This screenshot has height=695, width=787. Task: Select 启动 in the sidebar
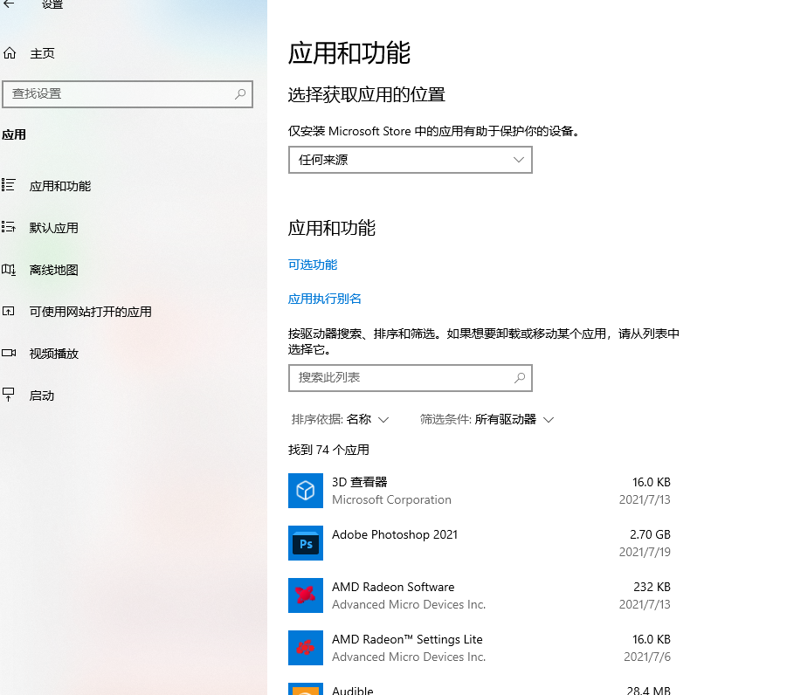(x=42, y=396)
